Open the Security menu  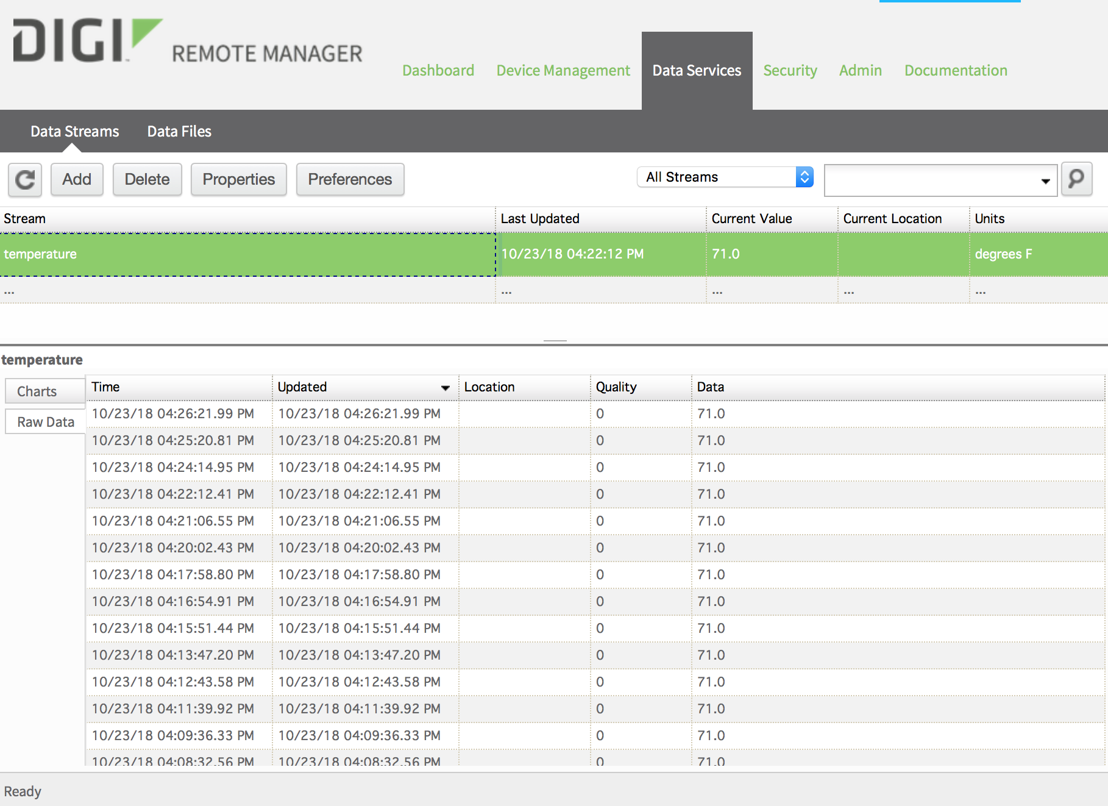tap(790, 71)
